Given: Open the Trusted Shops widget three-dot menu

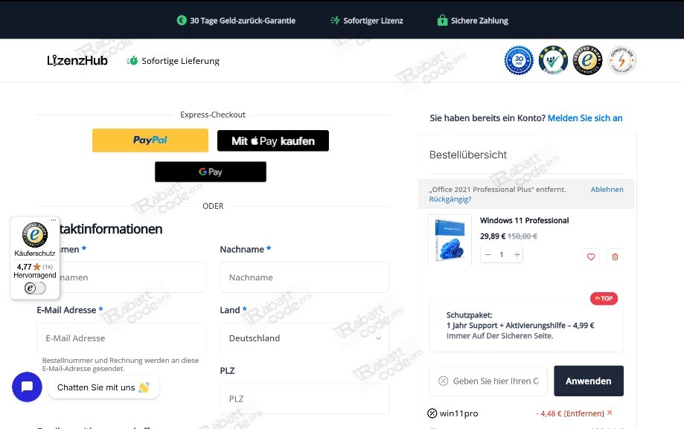Looking at the screenshot, I should (54, 220).
